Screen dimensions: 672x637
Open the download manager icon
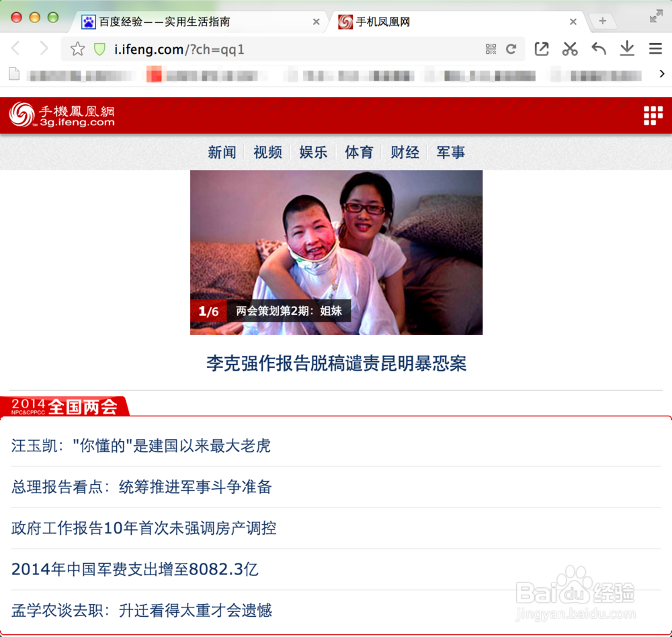pos(627,48)
